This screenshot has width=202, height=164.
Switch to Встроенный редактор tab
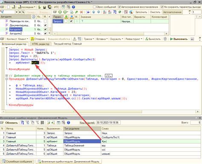click(14, 44)
